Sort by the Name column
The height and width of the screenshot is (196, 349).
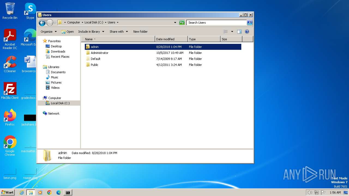point(118,39)
